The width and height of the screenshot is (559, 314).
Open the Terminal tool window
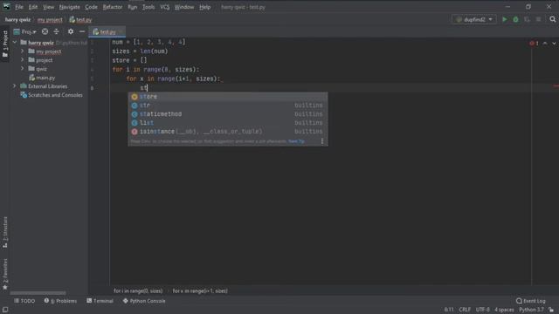(x=100, y=301)
